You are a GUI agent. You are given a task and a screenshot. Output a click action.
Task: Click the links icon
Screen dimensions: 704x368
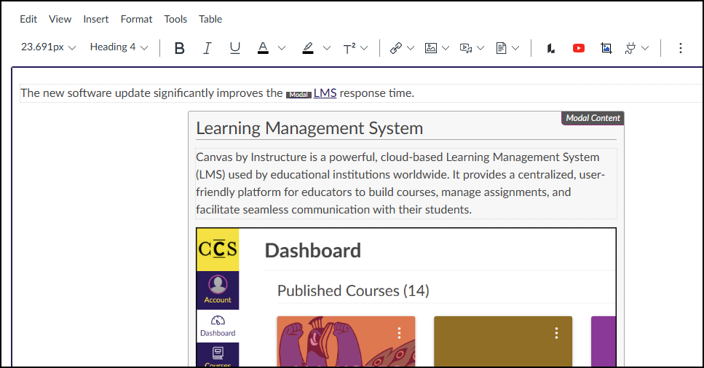(395, 48)
